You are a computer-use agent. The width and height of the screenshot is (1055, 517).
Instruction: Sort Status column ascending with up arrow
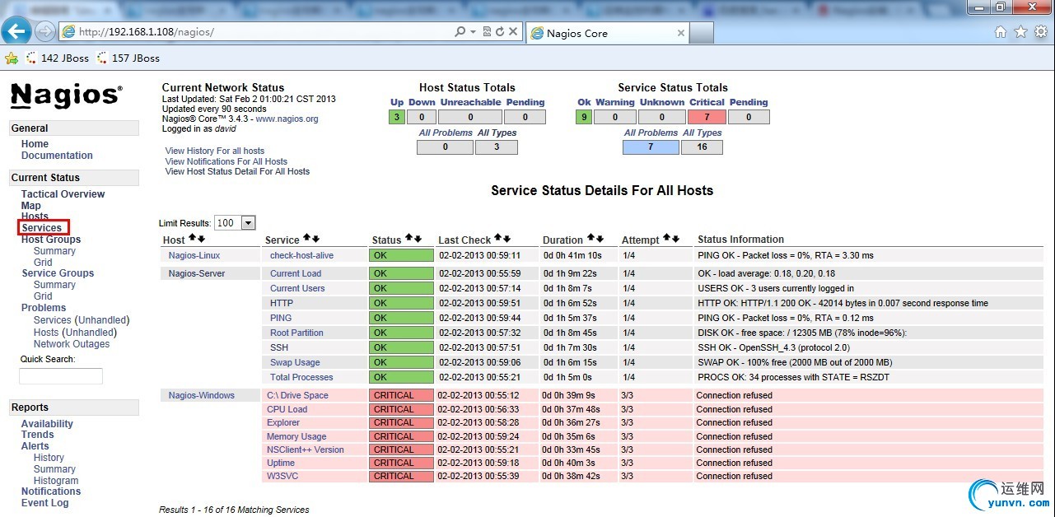(409, 238)
